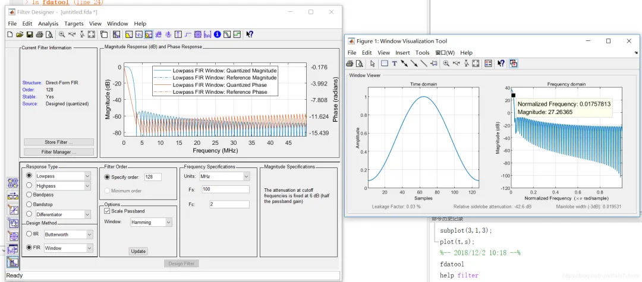Choose the IIR design method
Viewport: 642px width, 282px height.
point(30,235)
